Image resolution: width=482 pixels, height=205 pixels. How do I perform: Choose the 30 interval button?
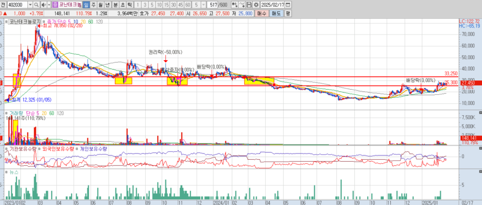click(x=174, y=5)
